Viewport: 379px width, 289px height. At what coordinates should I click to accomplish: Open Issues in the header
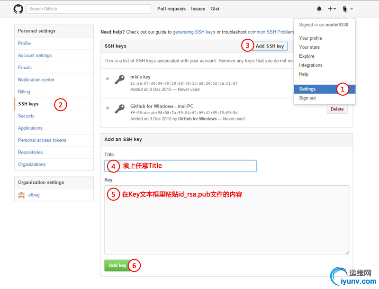pos(198,9)
